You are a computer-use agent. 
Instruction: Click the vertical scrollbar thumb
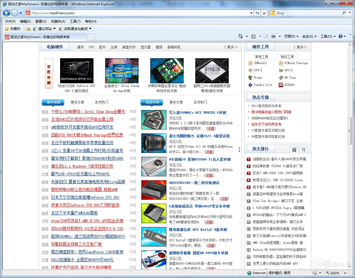(x=350, y=131)
